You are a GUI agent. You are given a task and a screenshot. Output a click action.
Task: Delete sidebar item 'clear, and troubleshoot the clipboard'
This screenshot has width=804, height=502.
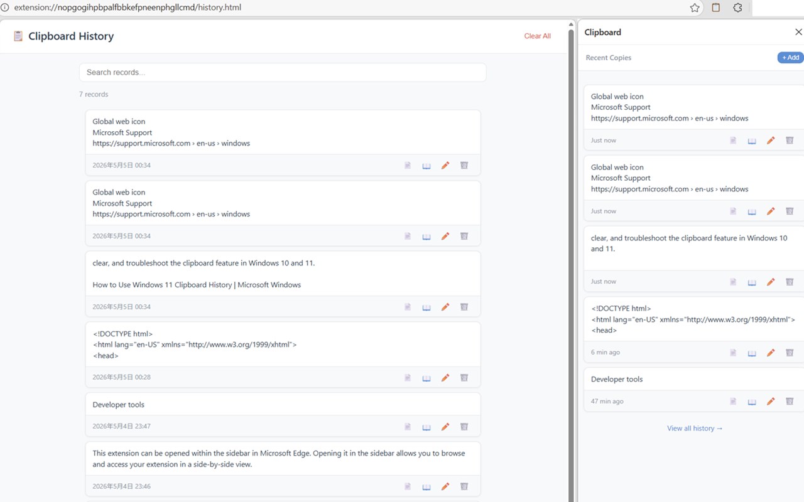pyautogui.click(x=790, y=282)
